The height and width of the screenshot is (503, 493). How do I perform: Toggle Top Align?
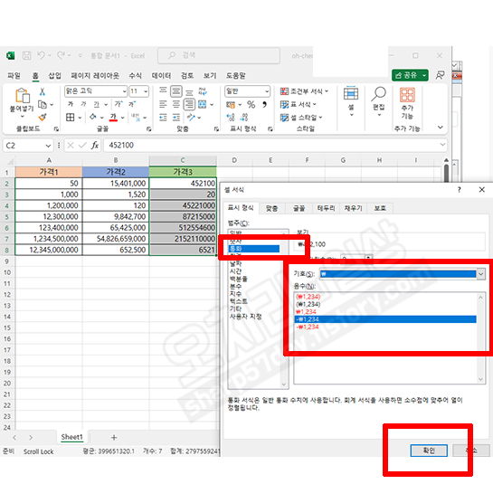coord(163,91)
